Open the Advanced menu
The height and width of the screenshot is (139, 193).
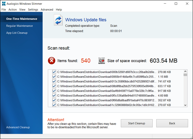click(47, 10)
